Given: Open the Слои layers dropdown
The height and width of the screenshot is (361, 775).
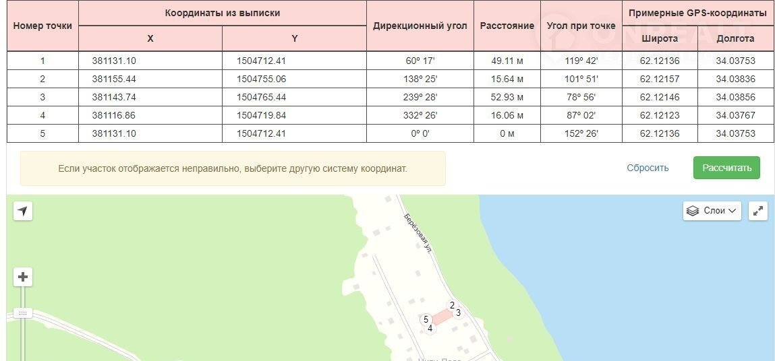Looking at the screenshot, I should (x=712, y=211).
